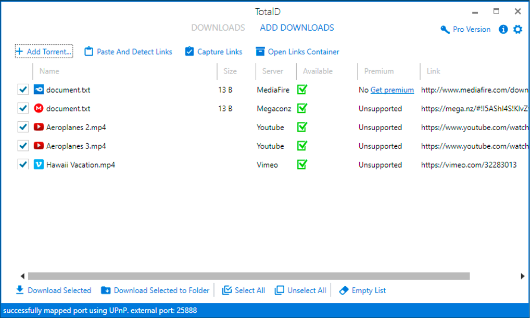The height and width of the screenshot is (318, 531).
Task: Click the MediaFire server cell
Action: [273, 90]
